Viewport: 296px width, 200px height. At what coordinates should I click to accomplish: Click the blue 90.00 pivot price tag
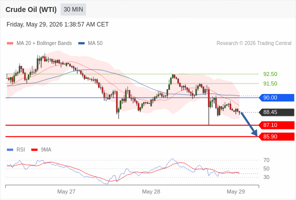click(x=277, y=97)
